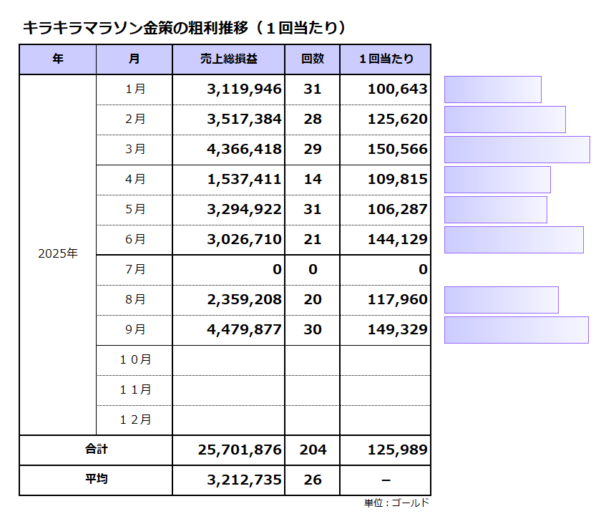
Task: Click the 平均 row label
Action: coord(96,480)
